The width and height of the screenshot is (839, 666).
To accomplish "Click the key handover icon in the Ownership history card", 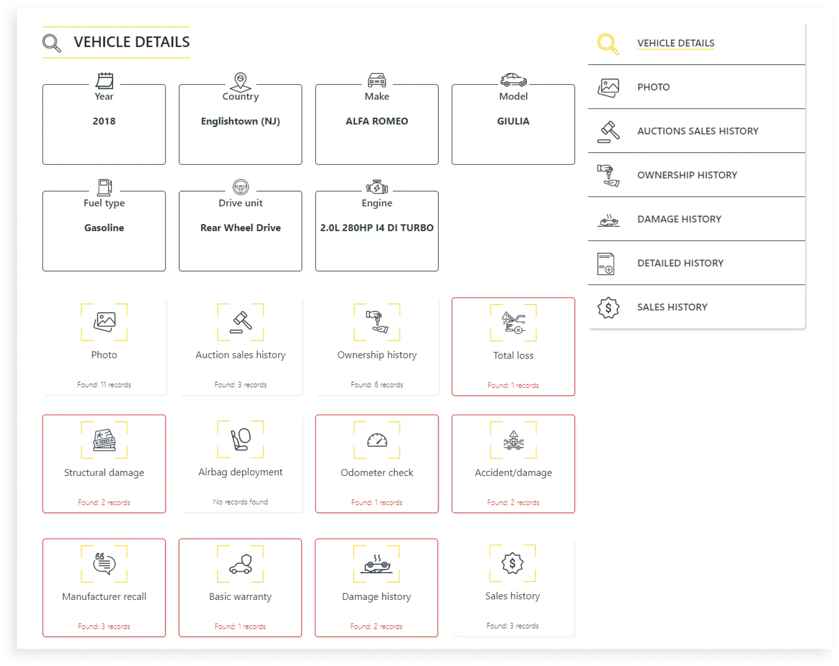I will click(x=377, y=322).
